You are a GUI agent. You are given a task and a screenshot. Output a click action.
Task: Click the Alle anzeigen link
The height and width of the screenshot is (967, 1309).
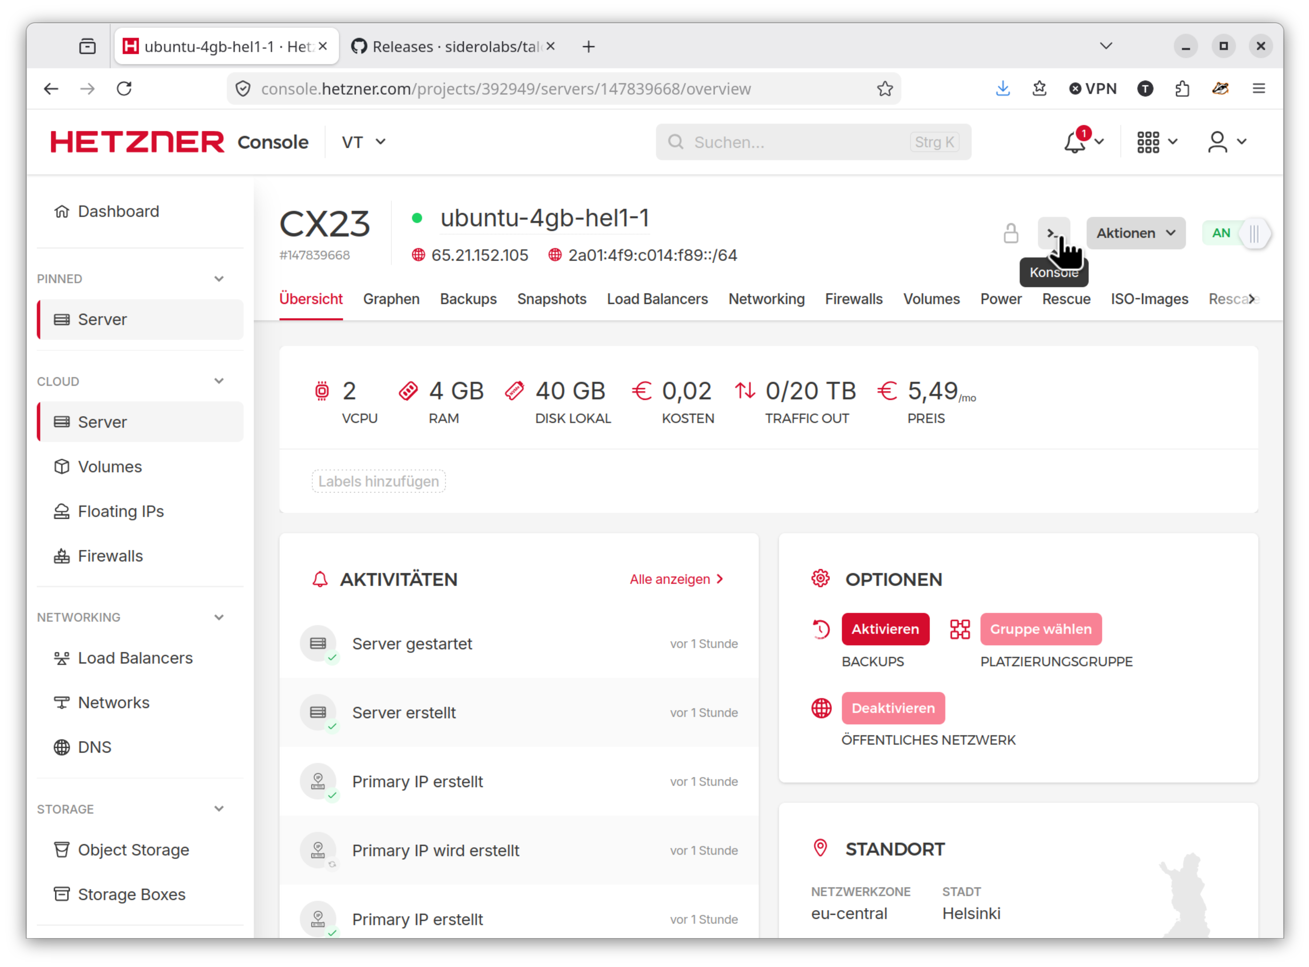(676, 579)
